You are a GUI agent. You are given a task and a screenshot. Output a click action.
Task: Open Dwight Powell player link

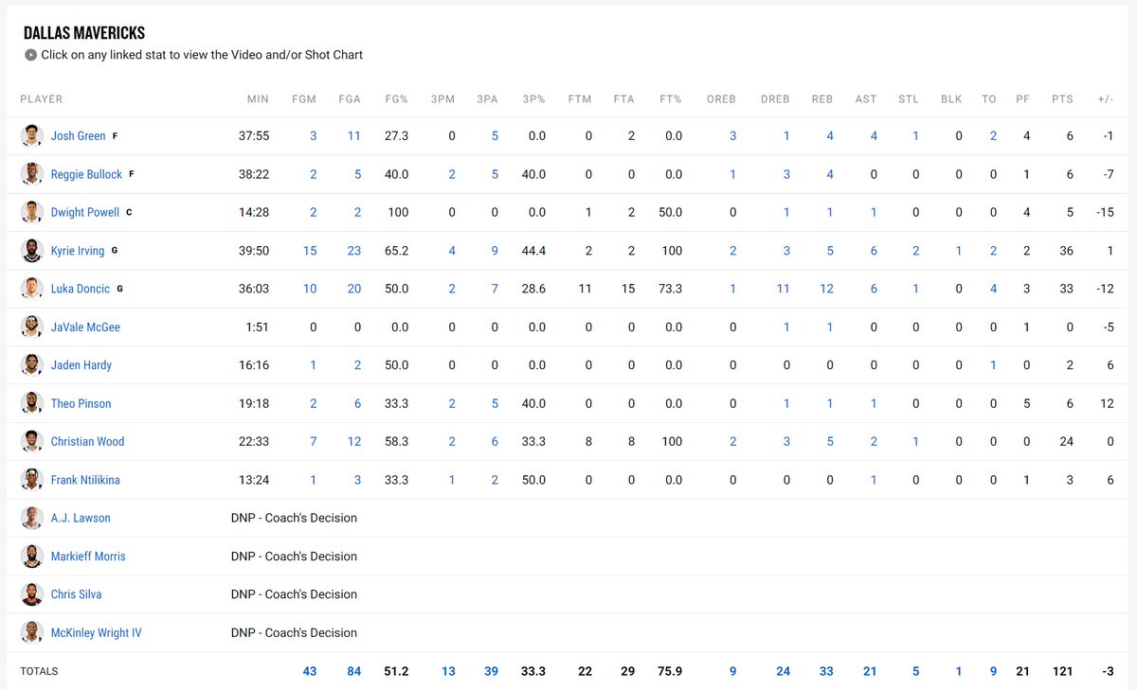(85, 212)
